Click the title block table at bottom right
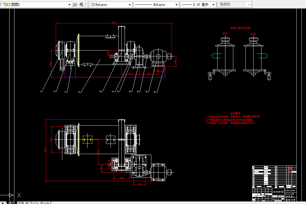 tap(274, 183)
